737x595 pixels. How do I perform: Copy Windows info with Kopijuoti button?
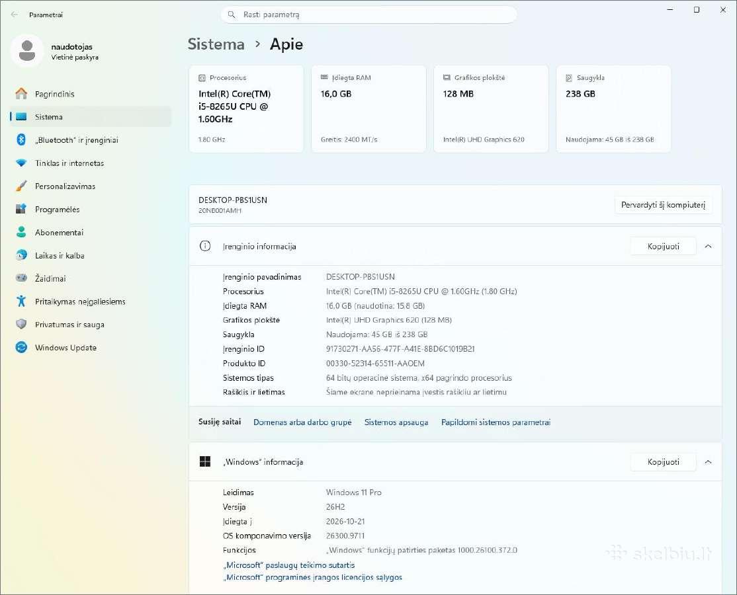tap(663, 461)
